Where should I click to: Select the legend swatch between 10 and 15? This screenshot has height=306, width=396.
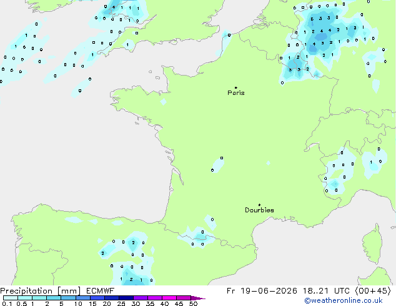click(83, 298)
